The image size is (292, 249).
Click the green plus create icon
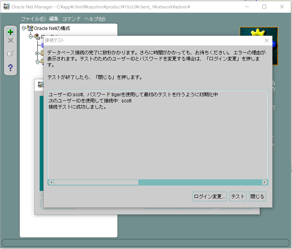point(11,32)
